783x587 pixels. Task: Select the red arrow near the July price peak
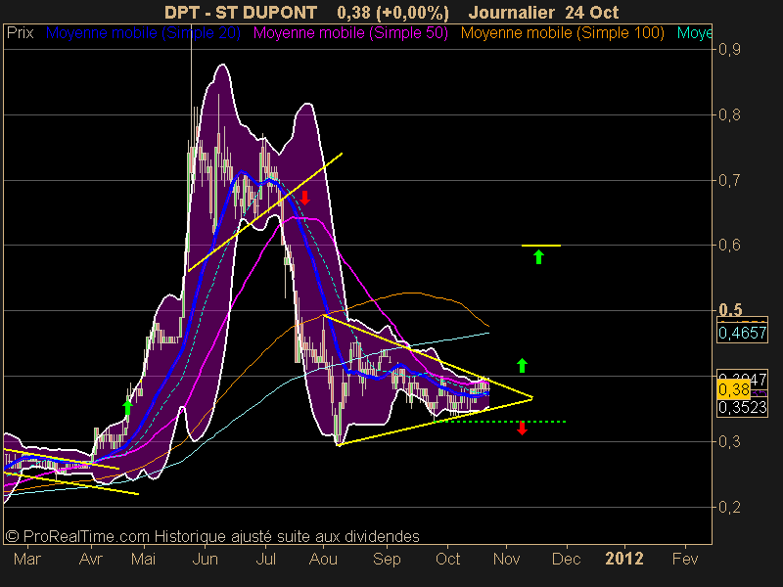[x=304, y=198]
